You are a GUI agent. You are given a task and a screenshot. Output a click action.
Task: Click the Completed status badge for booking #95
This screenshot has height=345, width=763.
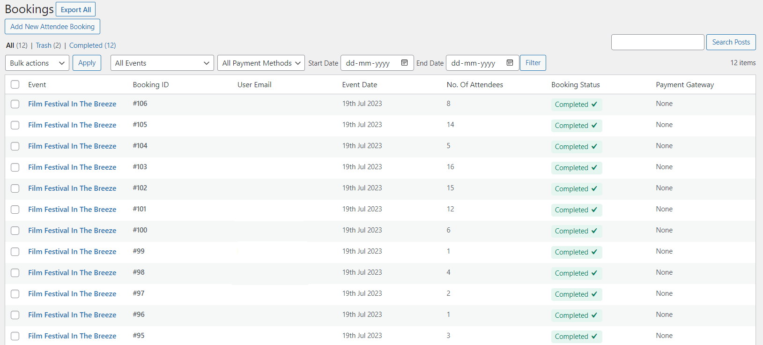click(576, 337)
